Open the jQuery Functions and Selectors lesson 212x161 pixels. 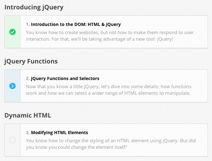pos(65,78)
